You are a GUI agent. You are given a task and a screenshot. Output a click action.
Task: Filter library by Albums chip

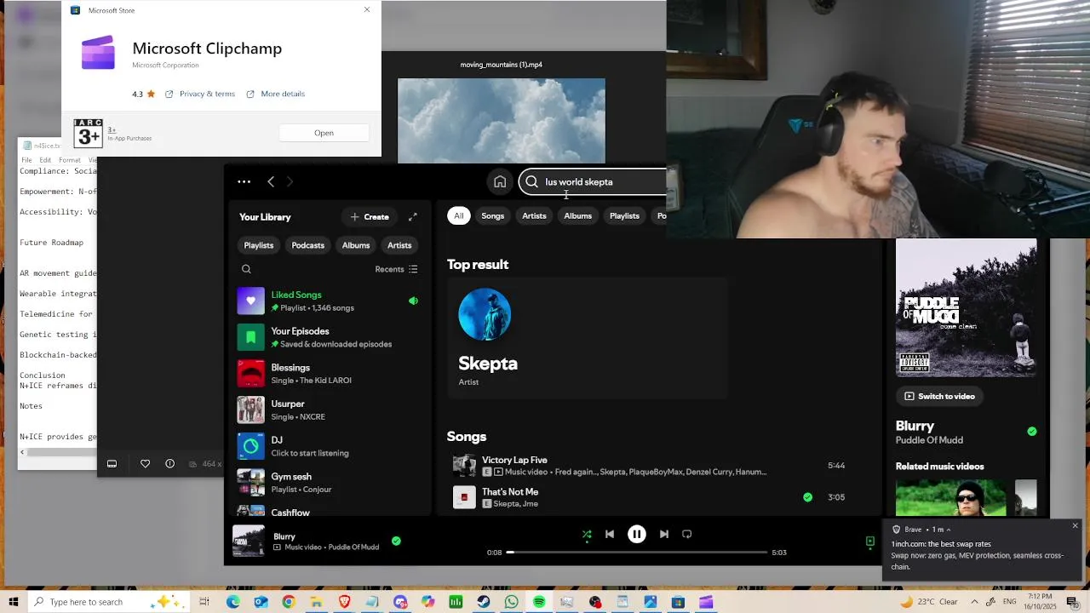356,245
